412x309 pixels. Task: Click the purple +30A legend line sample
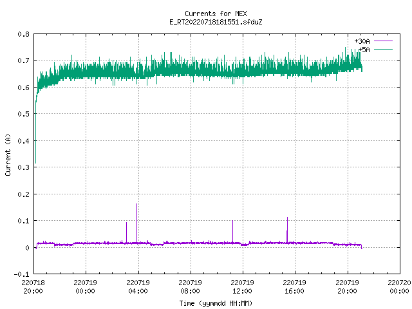[x=383, y=41]
